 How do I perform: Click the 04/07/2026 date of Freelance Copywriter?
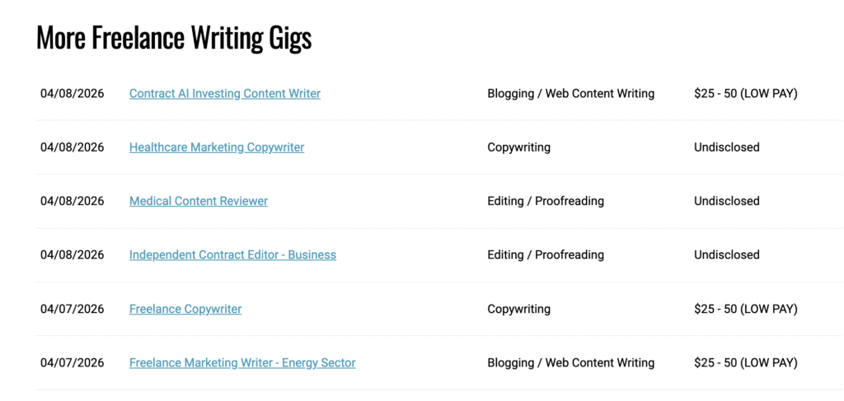(x=73, y=309)
